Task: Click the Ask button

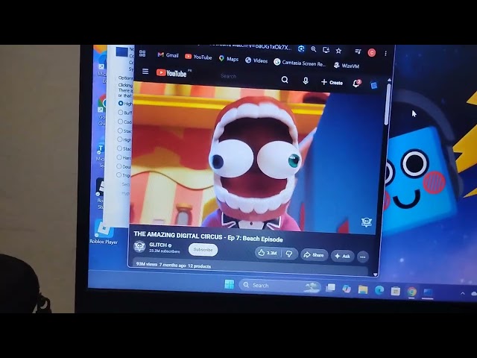Action: 343,256
